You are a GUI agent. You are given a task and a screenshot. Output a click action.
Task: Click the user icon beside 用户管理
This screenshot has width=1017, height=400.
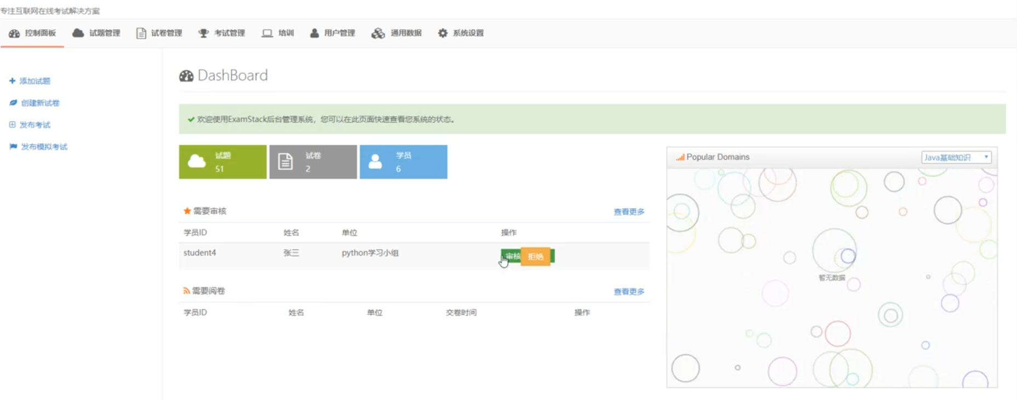(x=314, y=33)
